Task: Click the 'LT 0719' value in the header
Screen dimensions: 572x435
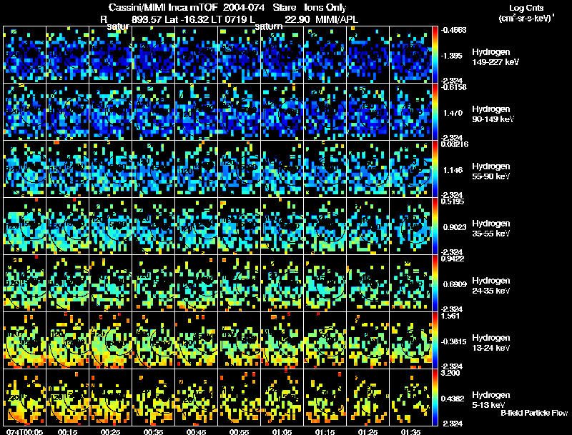Action: tap(228, 19)
